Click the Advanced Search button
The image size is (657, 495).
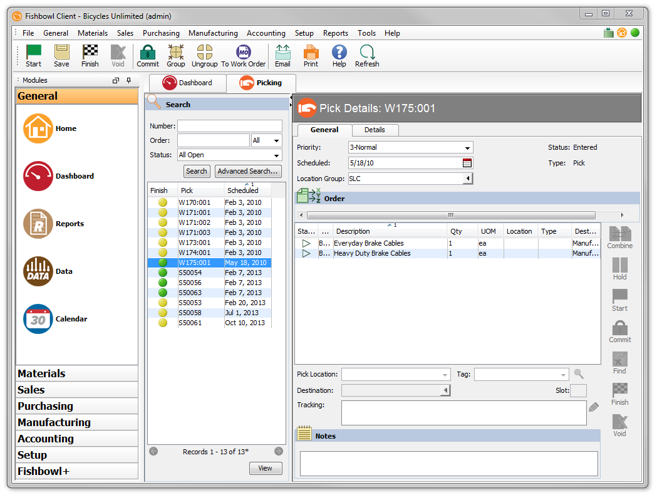247,171
